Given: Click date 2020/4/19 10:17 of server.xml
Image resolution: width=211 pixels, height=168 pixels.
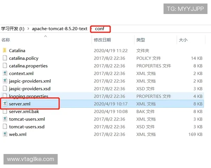Looking at the screenshot, I should click(x=111, y=104).
